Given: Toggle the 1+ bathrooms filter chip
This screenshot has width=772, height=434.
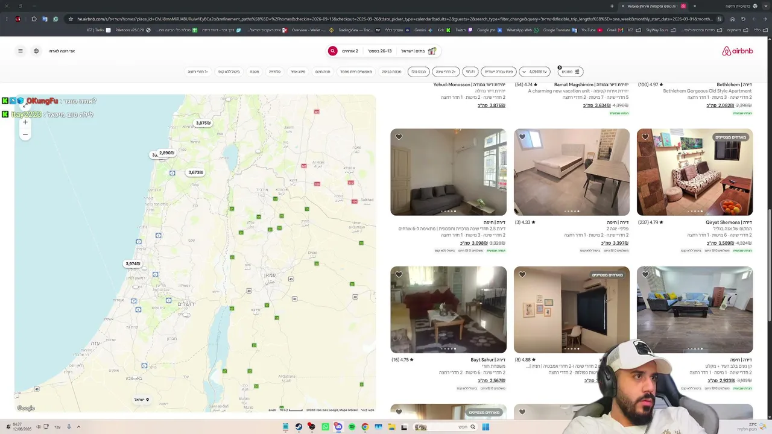Looking at the screenshot, I should tap(198, 72).
